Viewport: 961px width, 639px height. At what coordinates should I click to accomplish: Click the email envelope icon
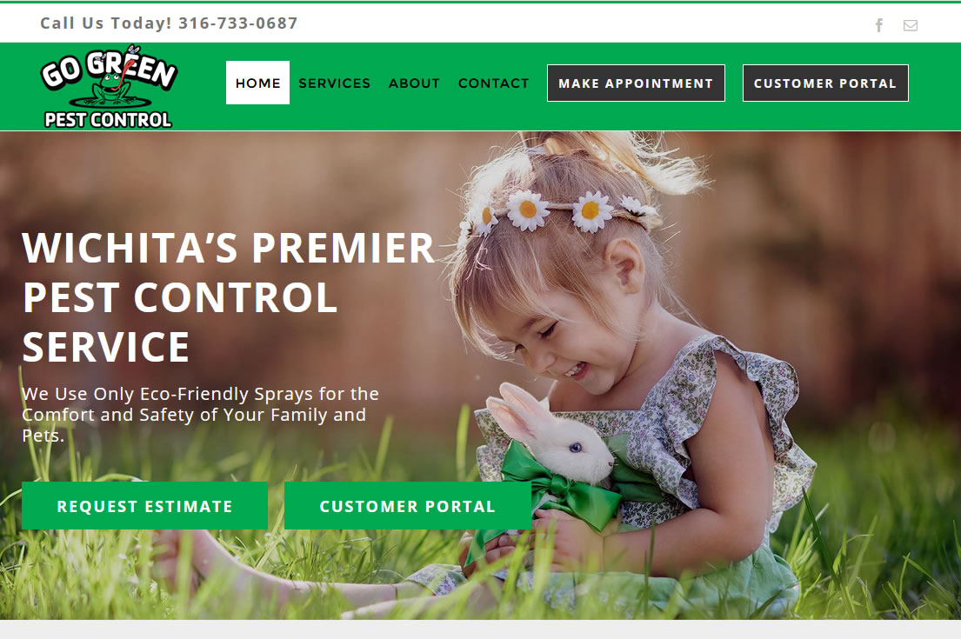click(911, 25)
